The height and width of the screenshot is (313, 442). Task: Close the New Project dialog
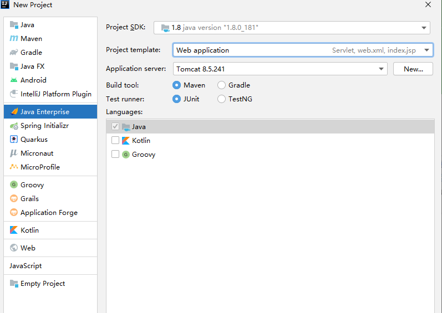click(428, 5)
